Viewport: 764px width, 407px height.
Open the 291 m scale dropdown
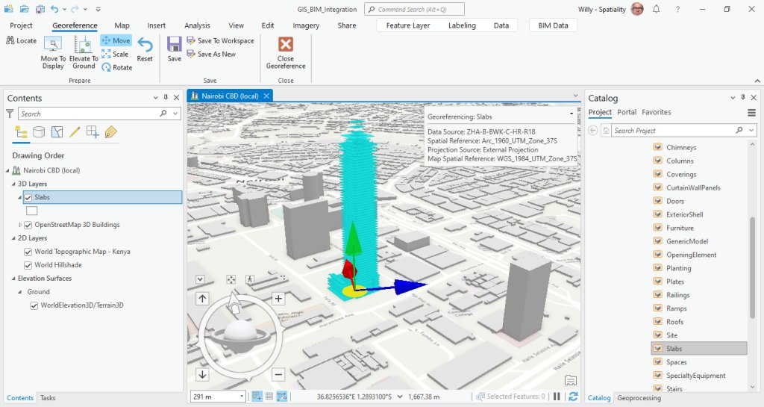(242, 397)
